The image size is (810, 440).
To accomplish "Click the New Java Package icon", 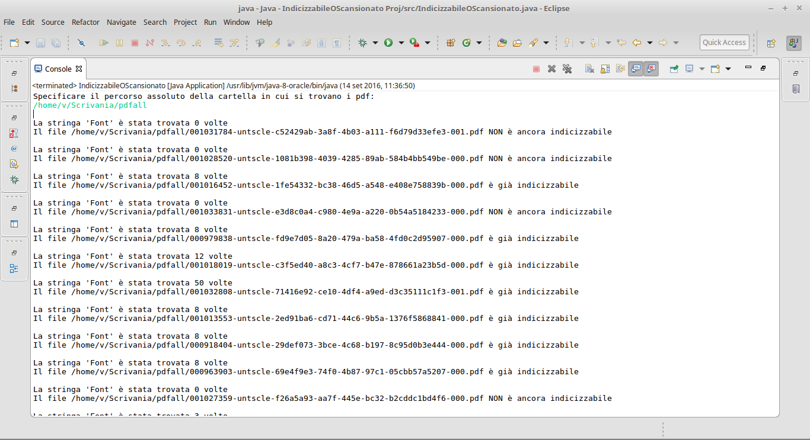I will click(x=451, y=43).
